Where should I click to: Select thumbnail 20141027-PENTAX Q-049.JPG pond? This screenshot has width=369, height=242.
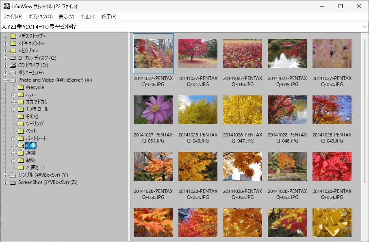click(x=287, y=53)
